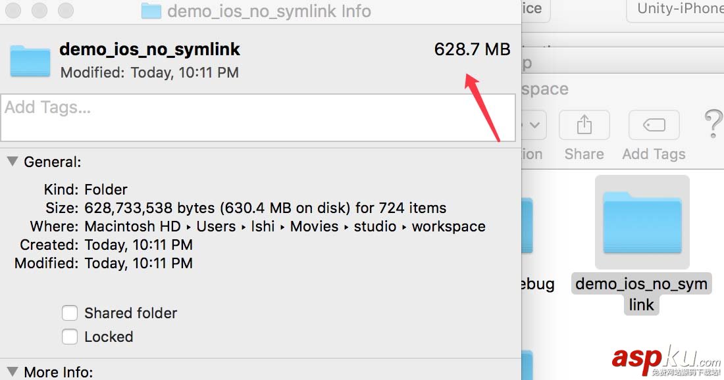Open the chevron dropdown left of Share
Image resolution: width=724 pixels, height=380 pixels.
coord(534,125)
